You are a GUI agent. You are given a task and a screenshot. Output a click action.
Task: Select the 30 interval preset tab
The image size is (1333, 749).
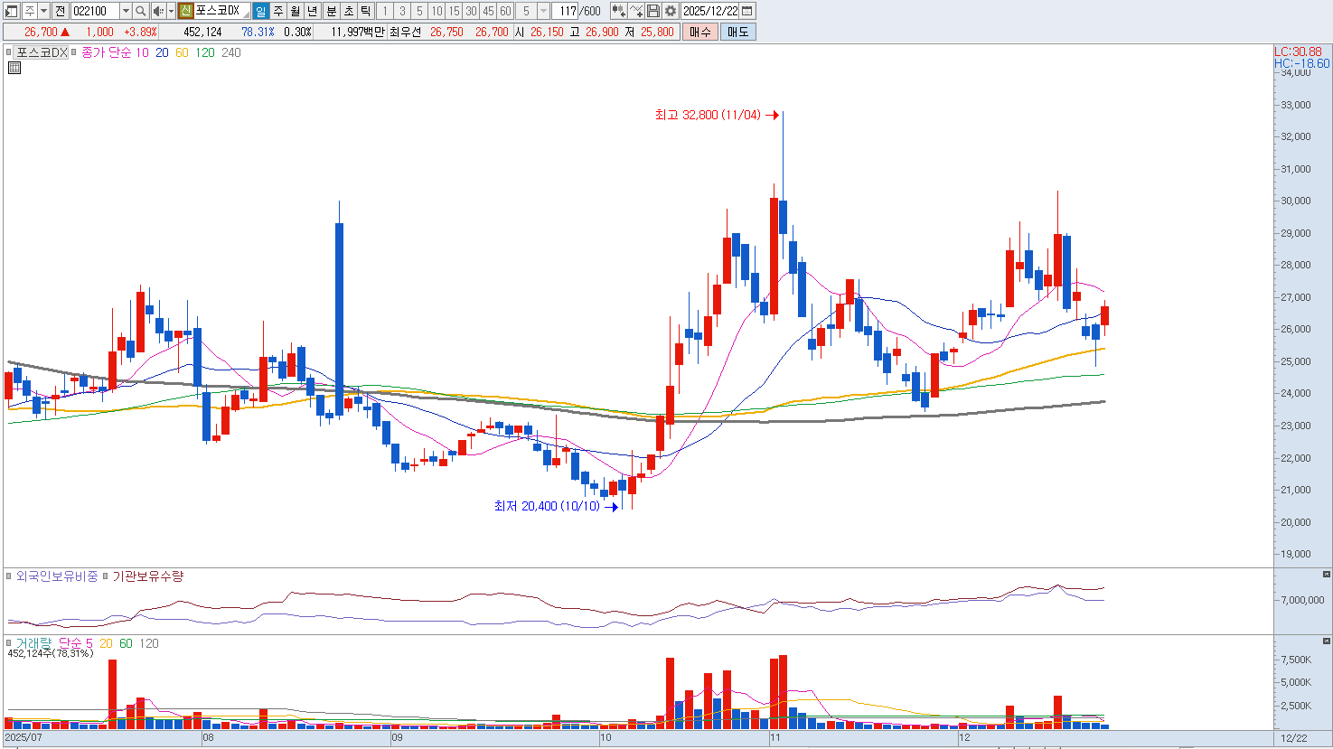[x=471, y=11]
